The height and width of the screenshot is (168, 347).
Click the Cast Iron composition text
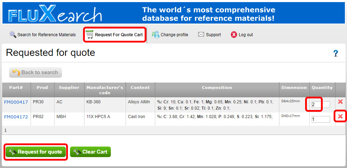coord(215,116)
